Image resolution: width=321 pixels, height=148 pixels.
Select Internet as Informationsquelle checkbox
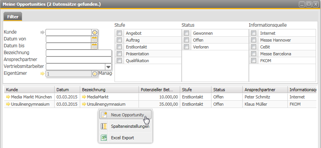[254, 33]
